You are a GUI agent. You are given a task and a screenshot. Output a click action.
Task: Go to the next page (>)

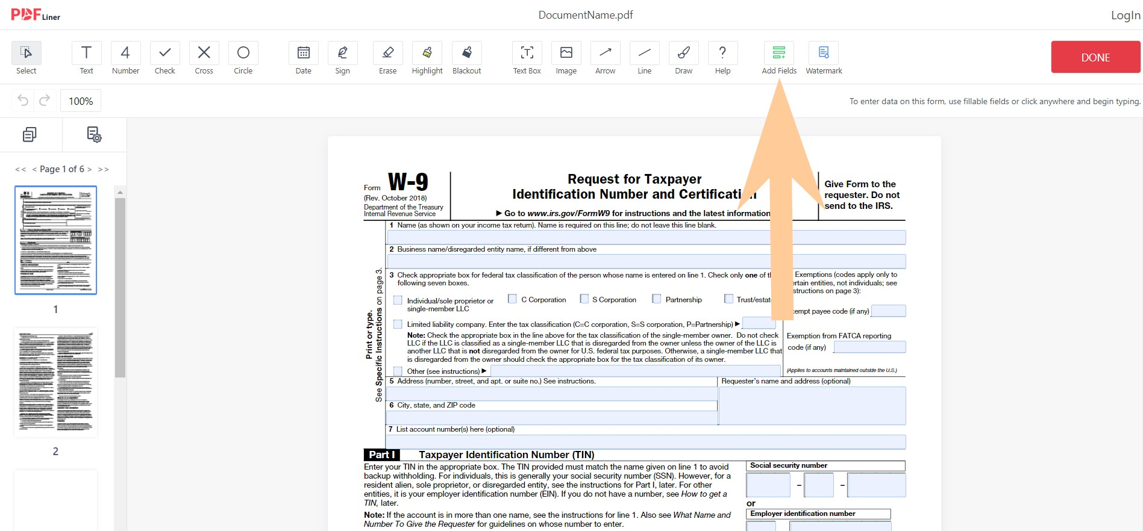(x=90, y=169)
